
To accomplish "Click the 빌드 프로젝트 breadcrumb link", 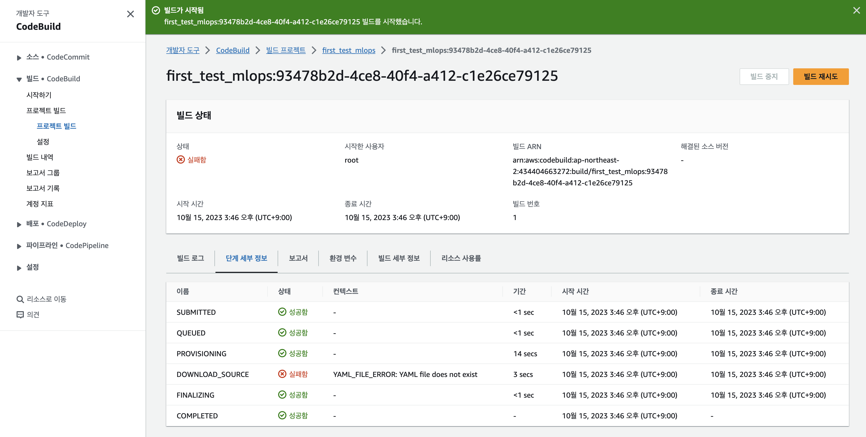I will [x=285, y=50].
